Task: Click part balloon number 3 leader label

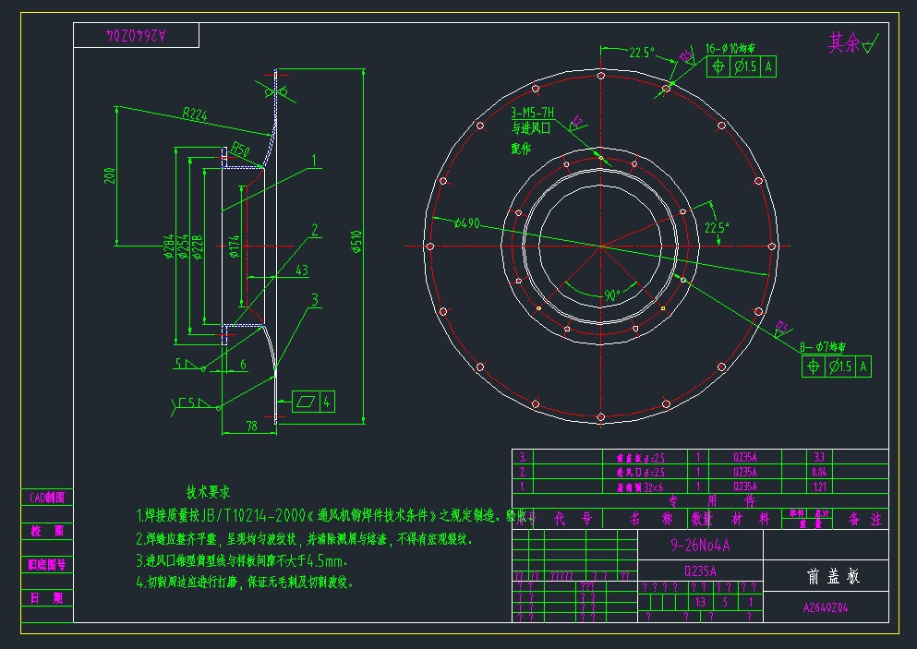Action: 315,299
